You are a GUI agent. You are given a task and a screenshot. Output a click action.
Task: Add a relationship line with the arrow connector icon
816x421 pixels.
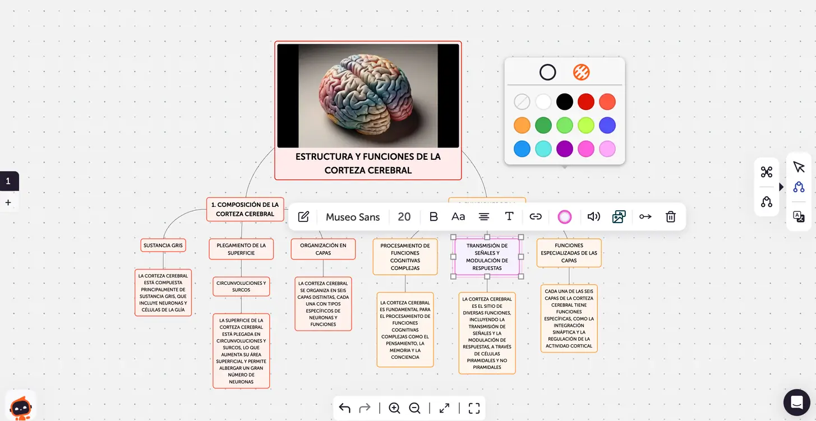(x=645, y=216)
